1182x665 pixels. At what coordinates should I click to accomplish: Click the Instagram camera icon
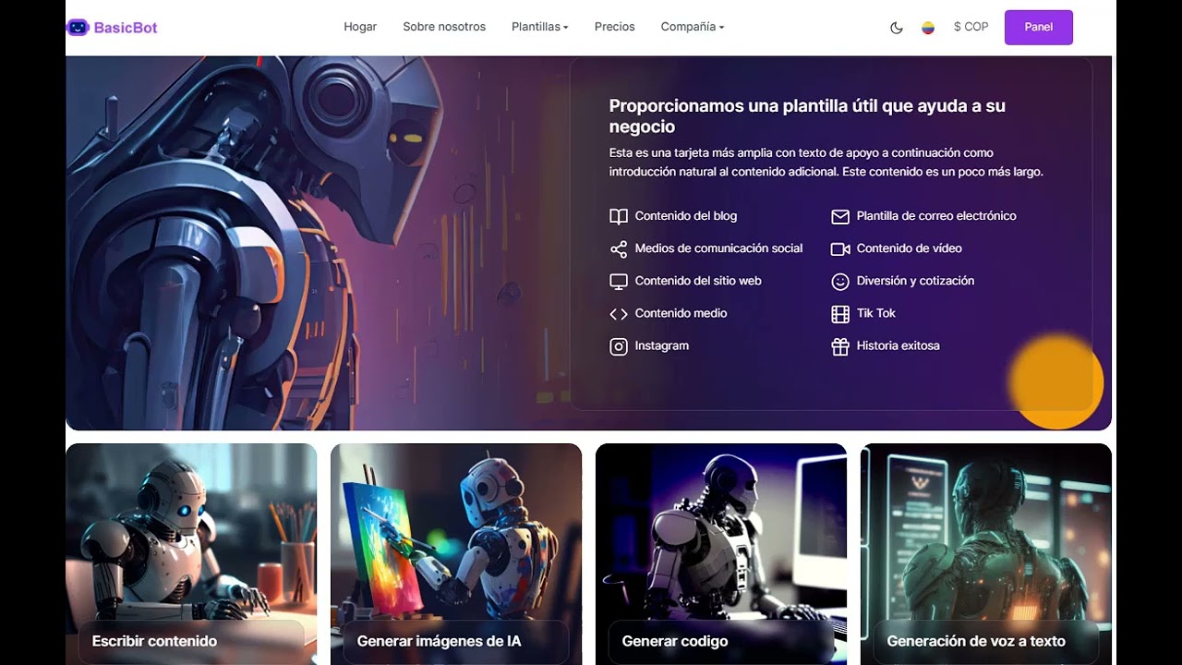coord(619,346)
